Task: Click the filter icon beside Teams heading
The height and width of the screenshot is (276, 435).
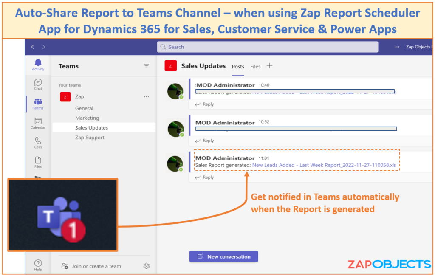Action: click(x=146, y=66)
